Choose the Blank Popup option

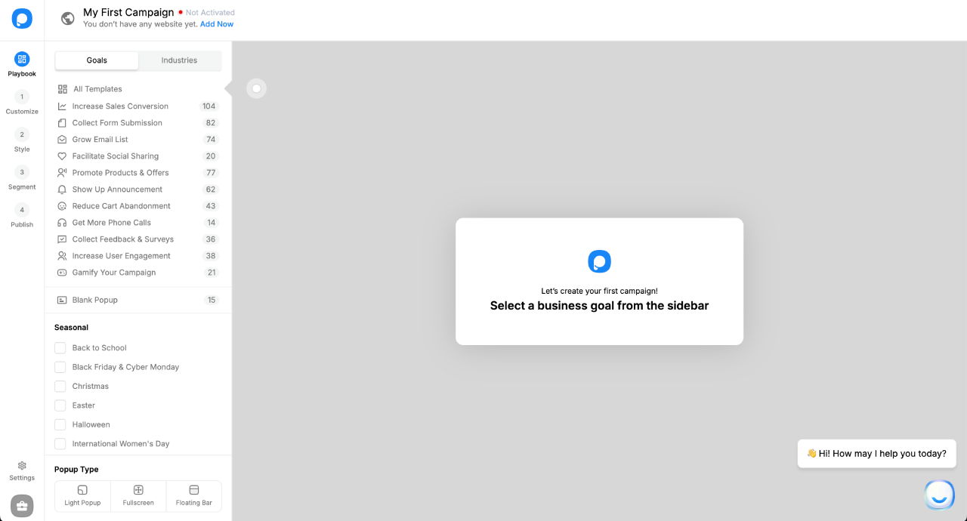coord(95,300)
